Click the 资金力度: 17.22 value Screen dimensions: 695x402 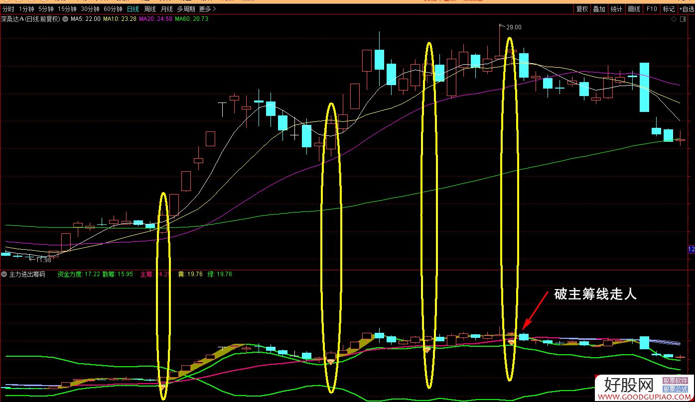[x=79, y=274]
